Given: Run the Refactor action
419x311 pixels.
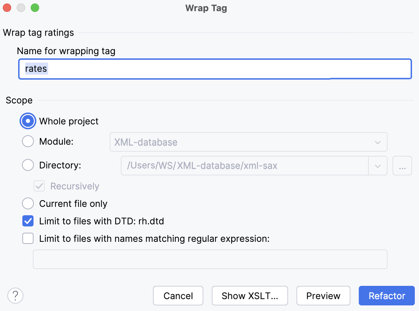Looking at the screenshot, I should (x=387, y=296).
